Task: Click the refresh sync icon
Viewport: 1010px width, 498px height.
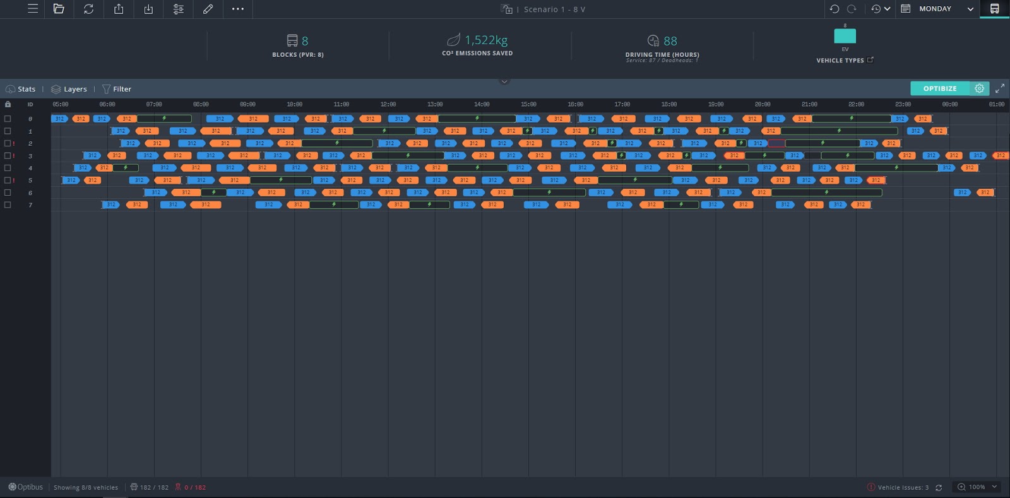Action: (x=88, y=9)
